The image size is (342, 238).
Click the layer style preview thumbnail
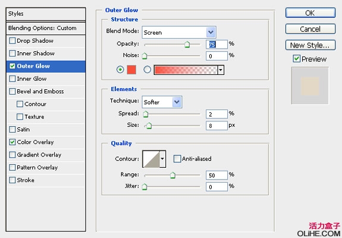point(310,86)
